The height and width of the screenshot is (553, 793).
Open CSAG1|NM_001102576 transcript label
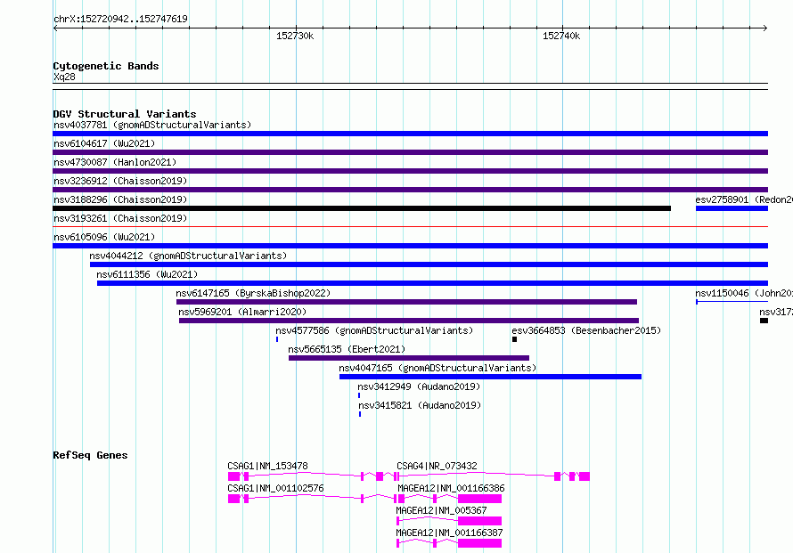(x=275, y=488)
